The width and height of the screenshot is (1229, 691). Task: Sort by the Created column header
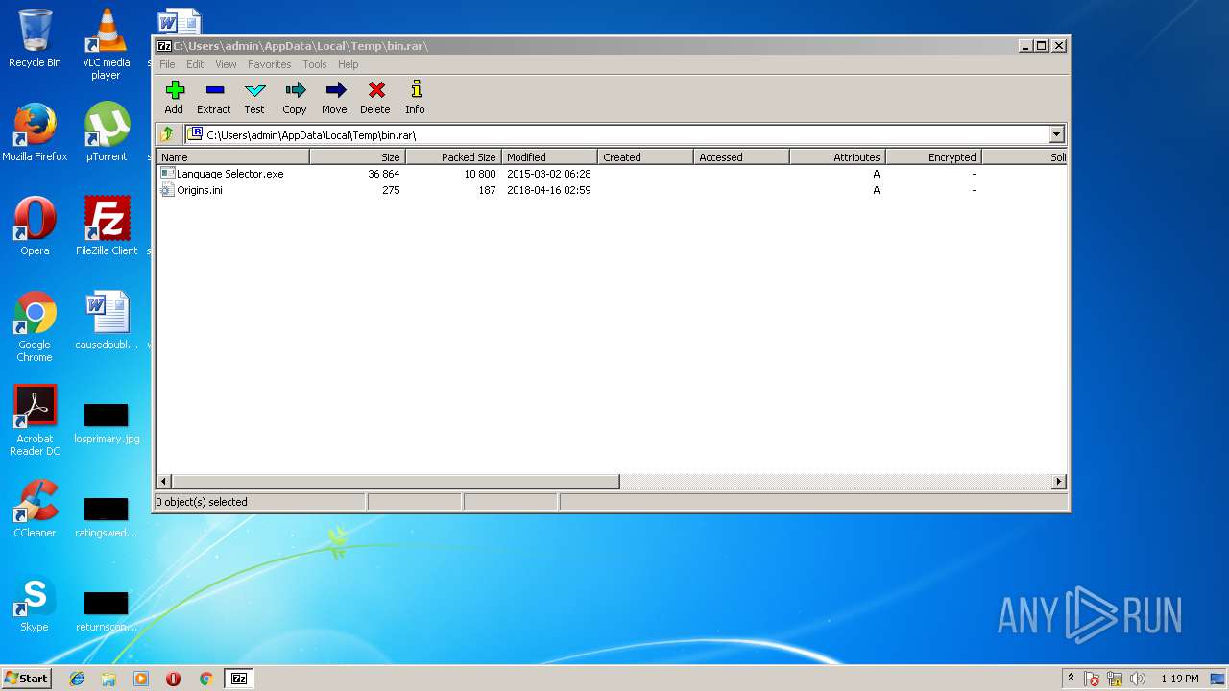tap(645, 156)
